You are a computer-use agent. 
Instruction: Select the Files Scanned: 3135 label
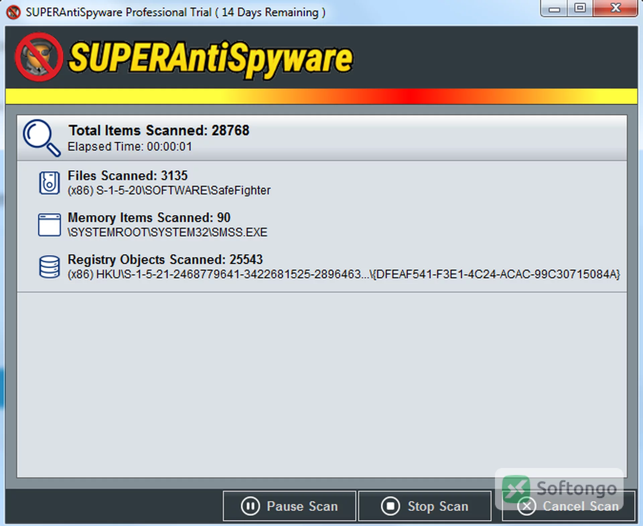click(x=128, y=176)
